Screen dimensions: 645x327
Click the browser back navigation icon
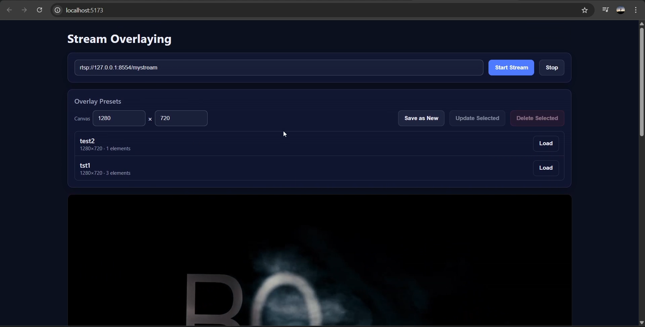[x=9, y=10]
